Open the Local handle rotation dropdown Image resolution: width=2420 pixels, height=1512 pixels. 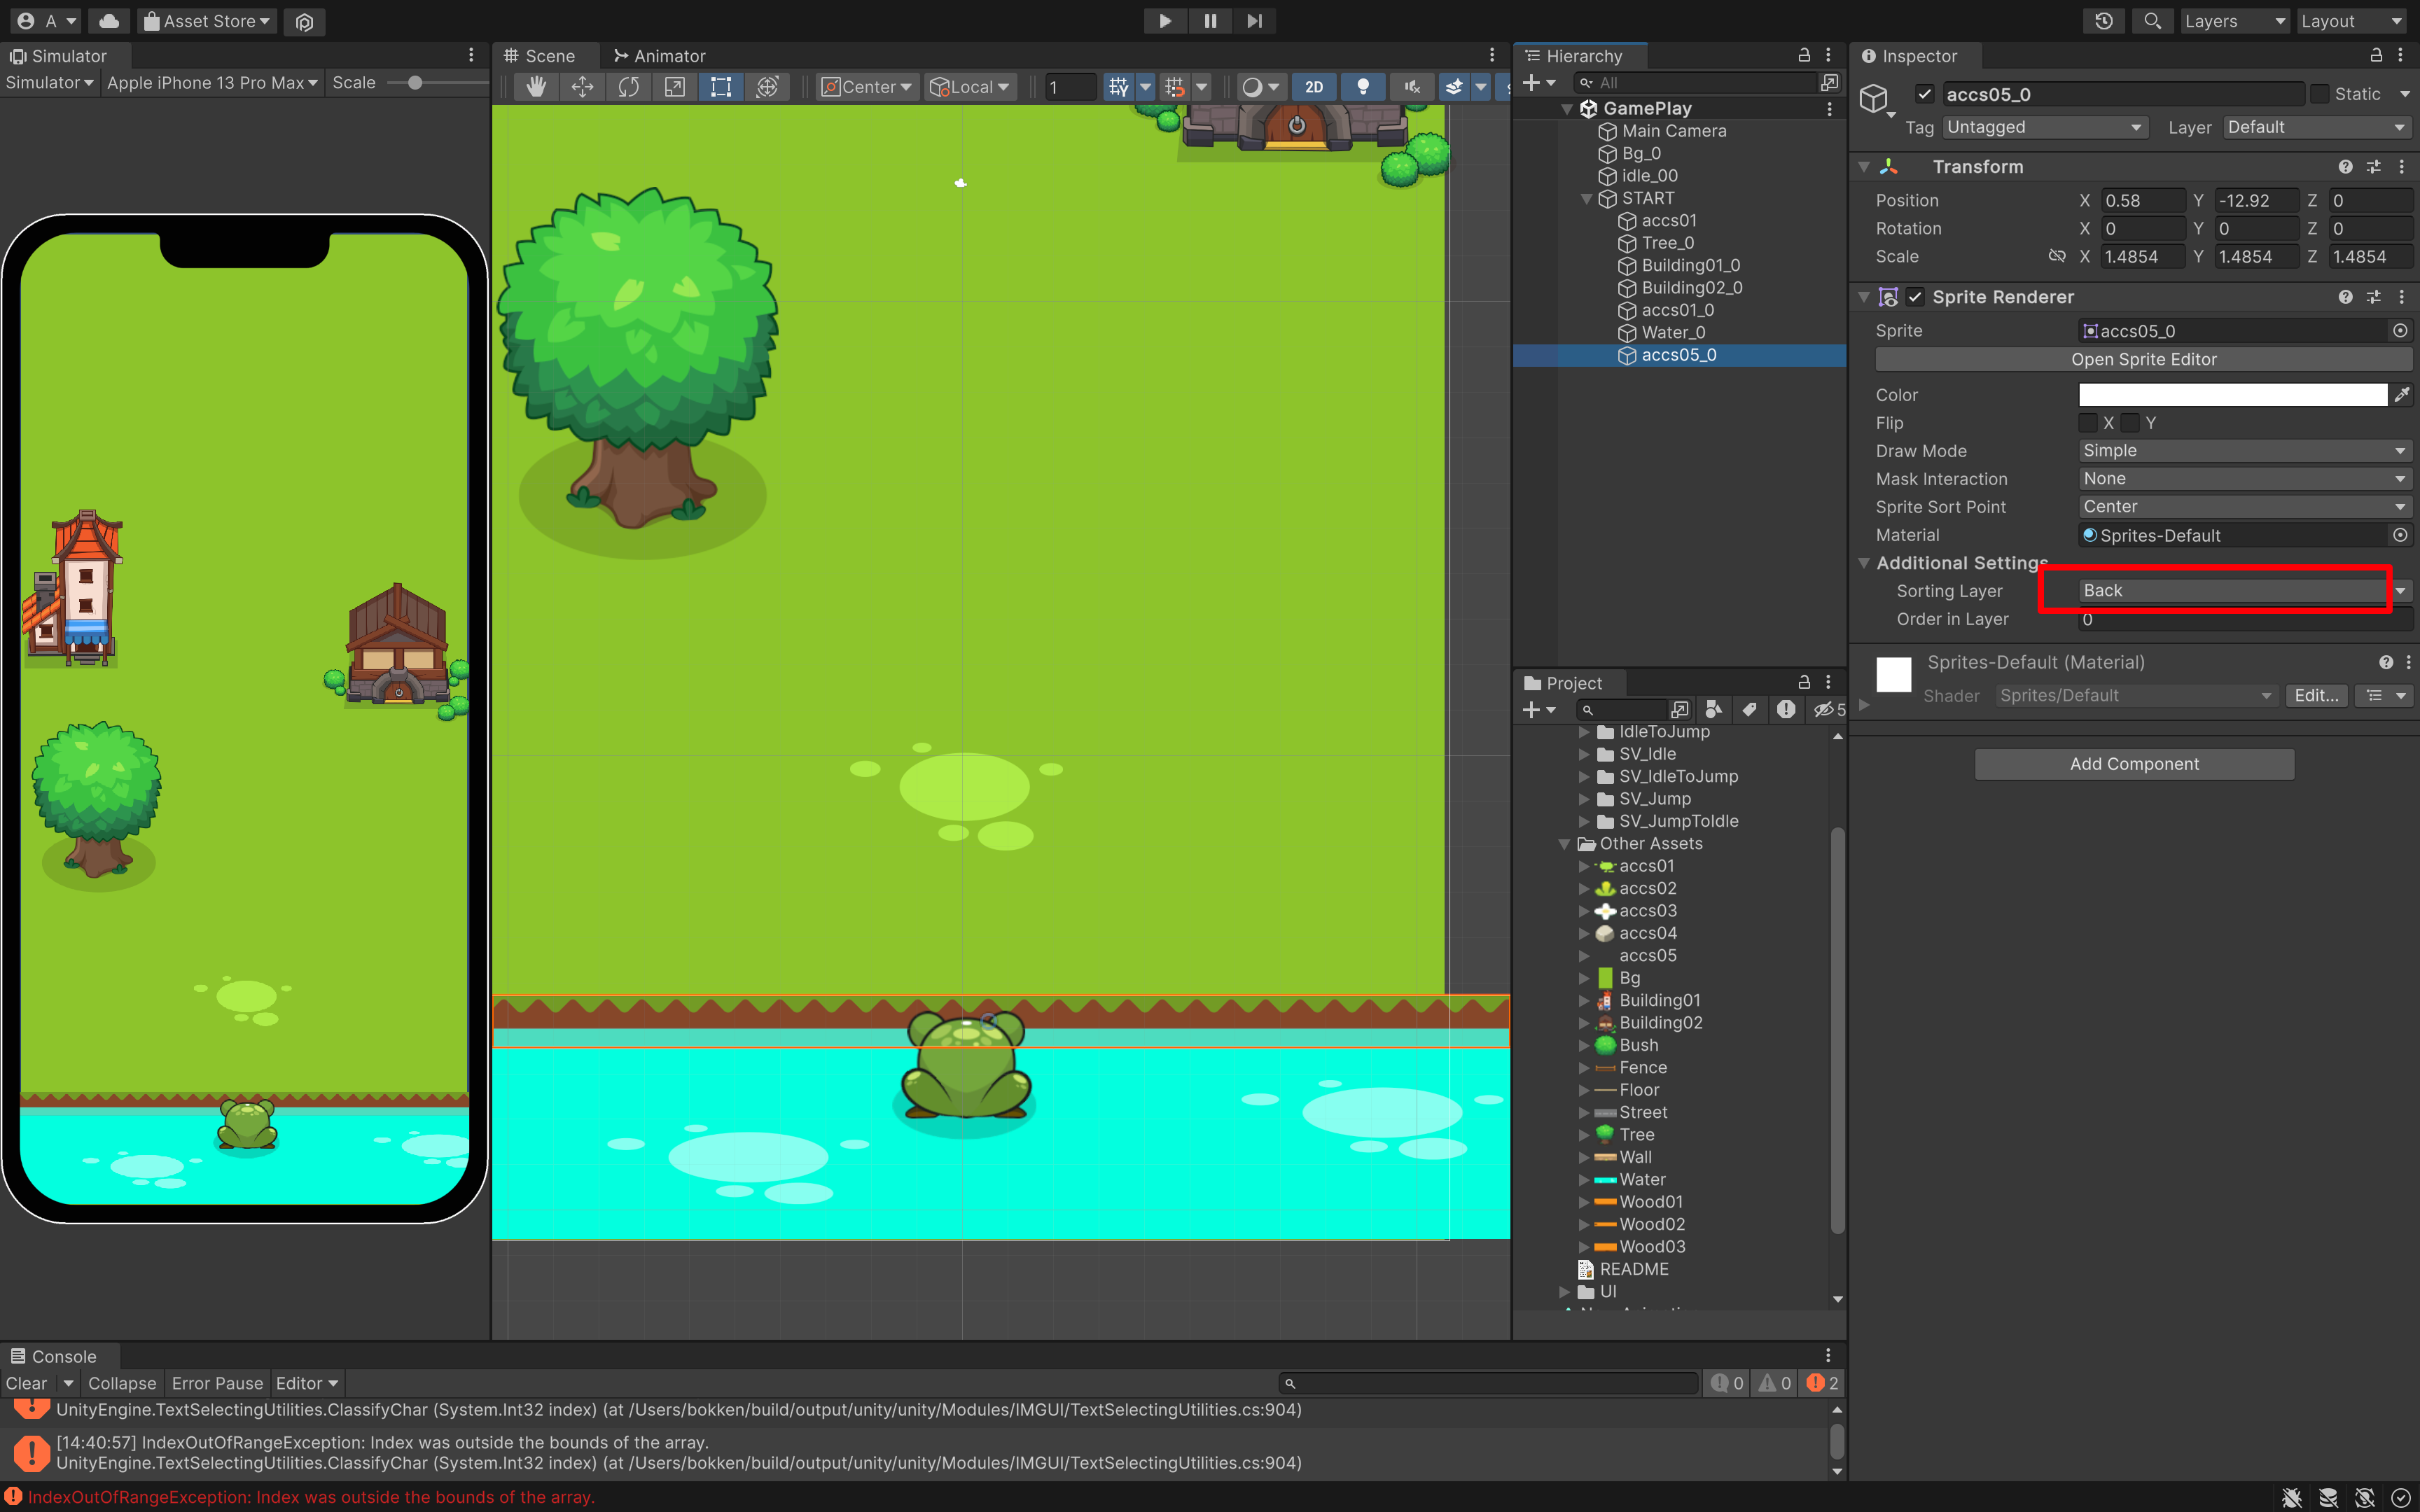coord(970,87)
